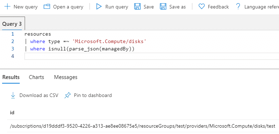
Task: Click the Pin to dashboard pin icon
Action: (67, 95)
